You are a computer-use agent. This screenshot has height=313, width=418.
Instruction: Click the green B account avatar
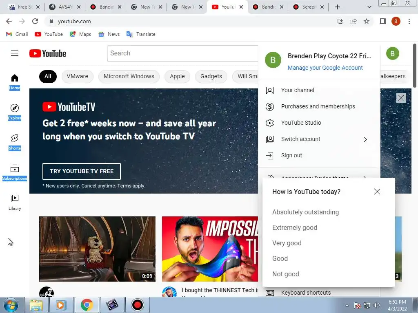(x=392, y=53)
